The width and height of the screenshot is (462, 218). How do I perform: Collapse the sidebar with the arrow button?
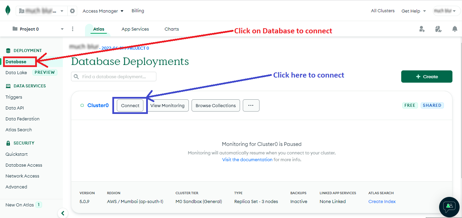click(62, 213)
